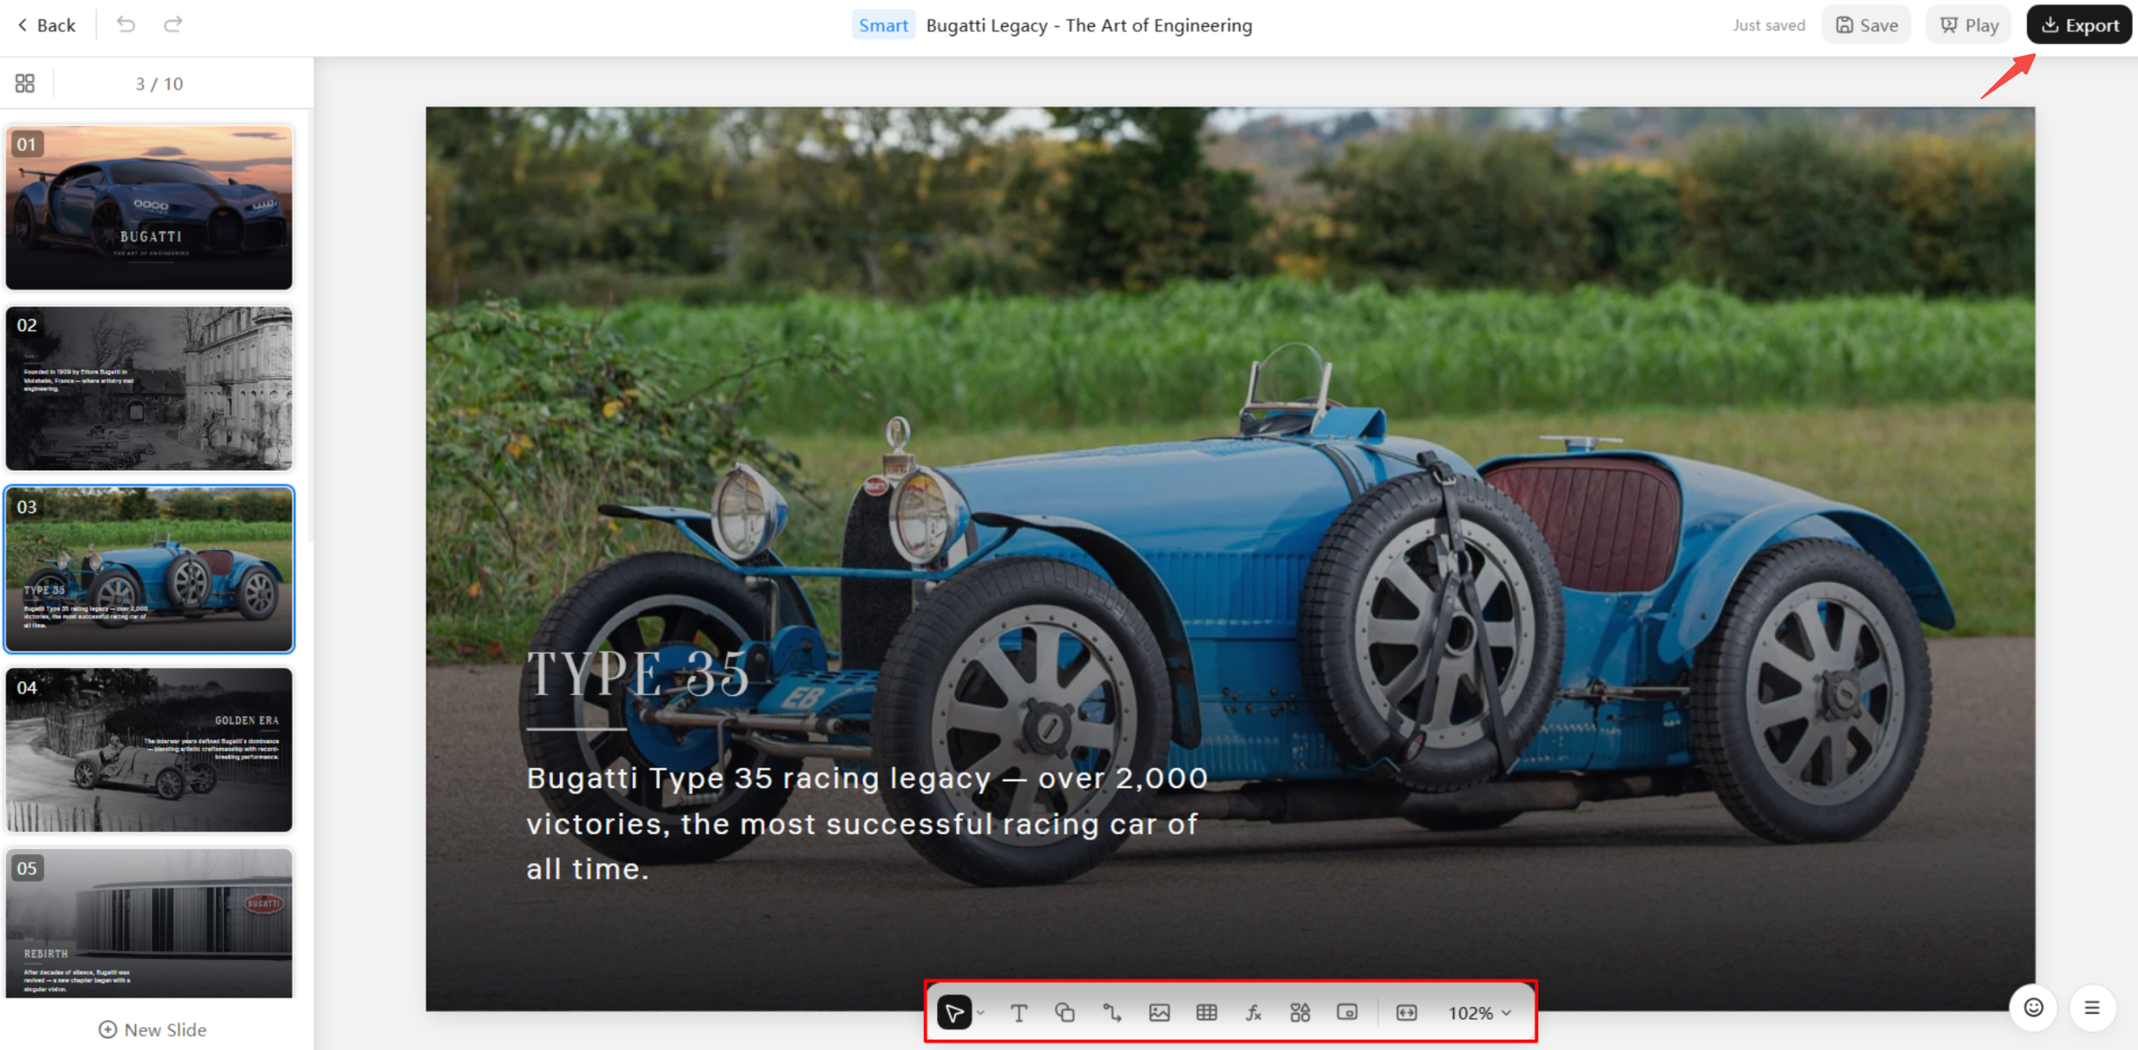
Task: Click the presentation title Bugatti Legacy
Action: tap(1089, 25)
